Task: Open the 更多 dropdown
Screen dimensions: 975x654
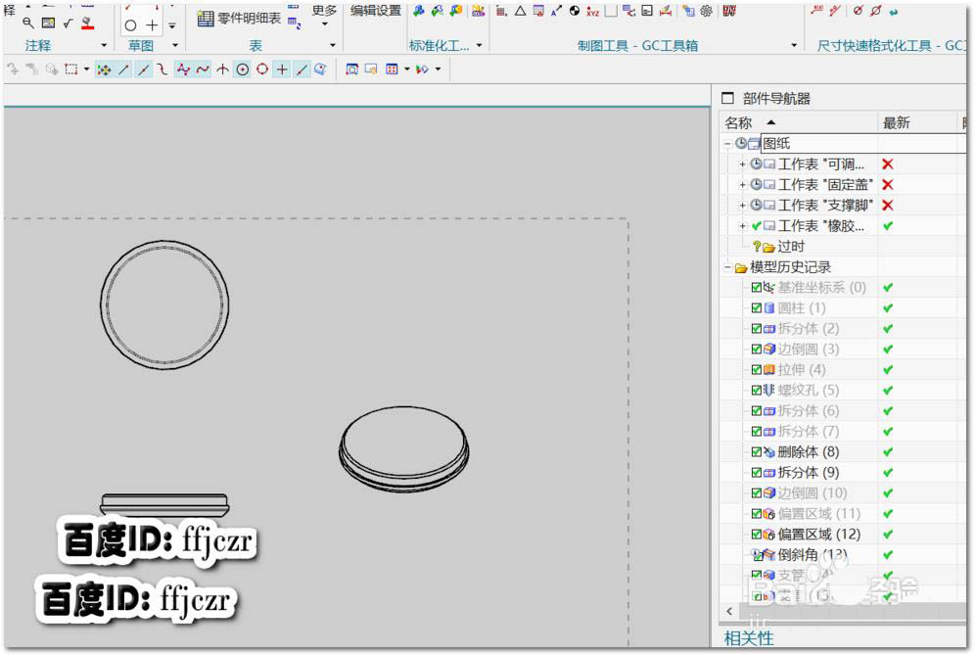Action: point(324,15)
